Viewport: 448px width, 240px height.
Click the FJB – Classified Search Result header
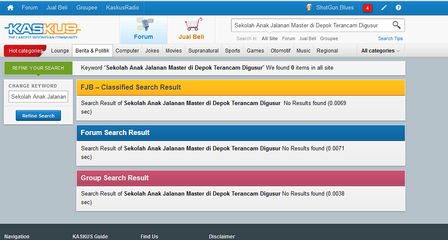240,88
